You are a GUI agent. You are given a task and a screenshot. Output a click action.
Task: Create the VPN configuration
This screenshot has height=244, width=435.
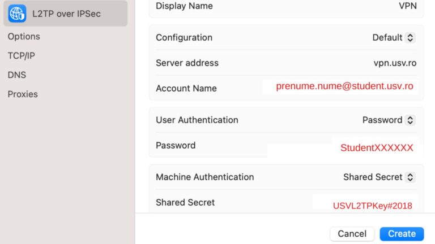(x=402, y=234)
